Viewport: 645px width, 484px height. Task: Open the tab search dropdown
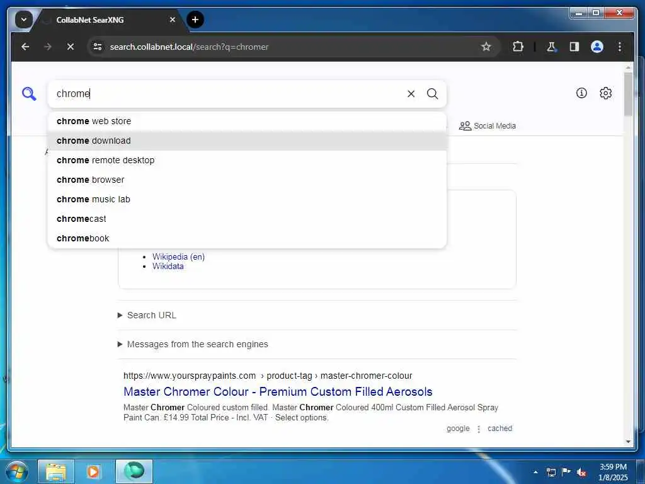click(23, 20)
